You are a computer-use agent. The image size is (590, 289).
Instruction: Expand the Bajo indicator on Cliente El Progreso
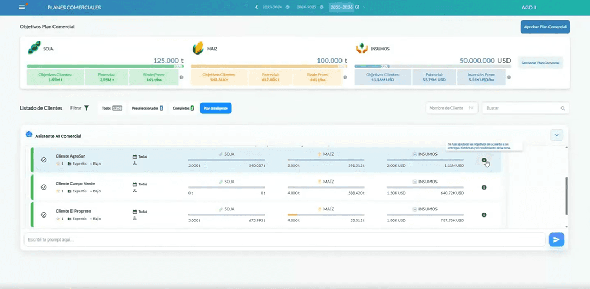[95, 219]
